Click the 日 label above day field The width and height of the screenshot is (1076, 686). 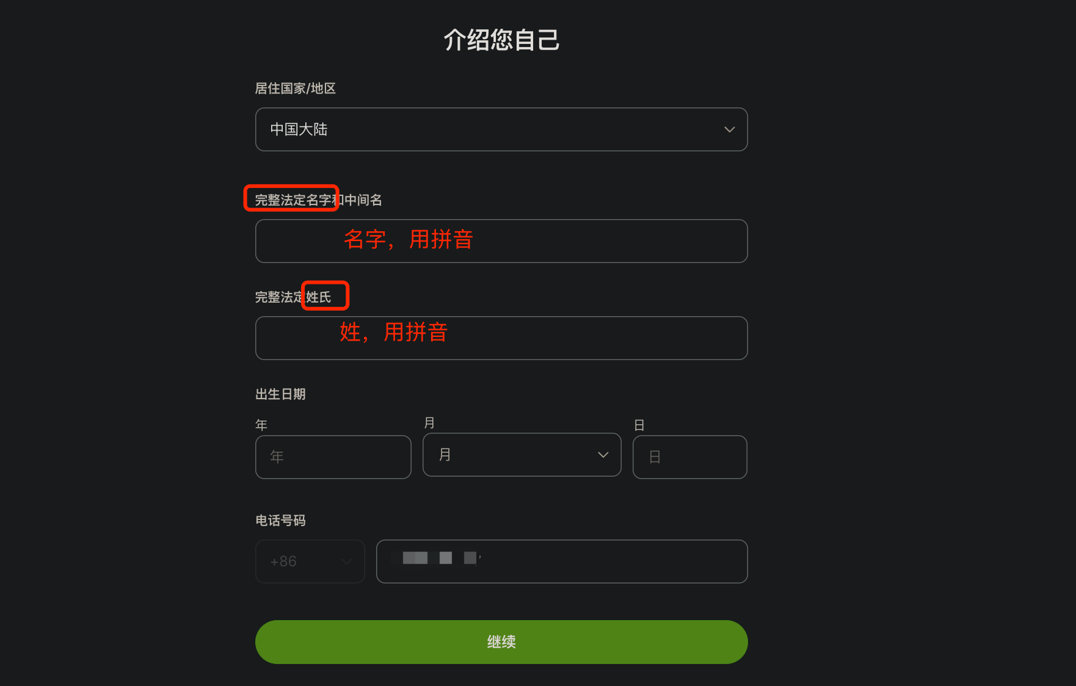pyautogui.click(x=639, y=425)
